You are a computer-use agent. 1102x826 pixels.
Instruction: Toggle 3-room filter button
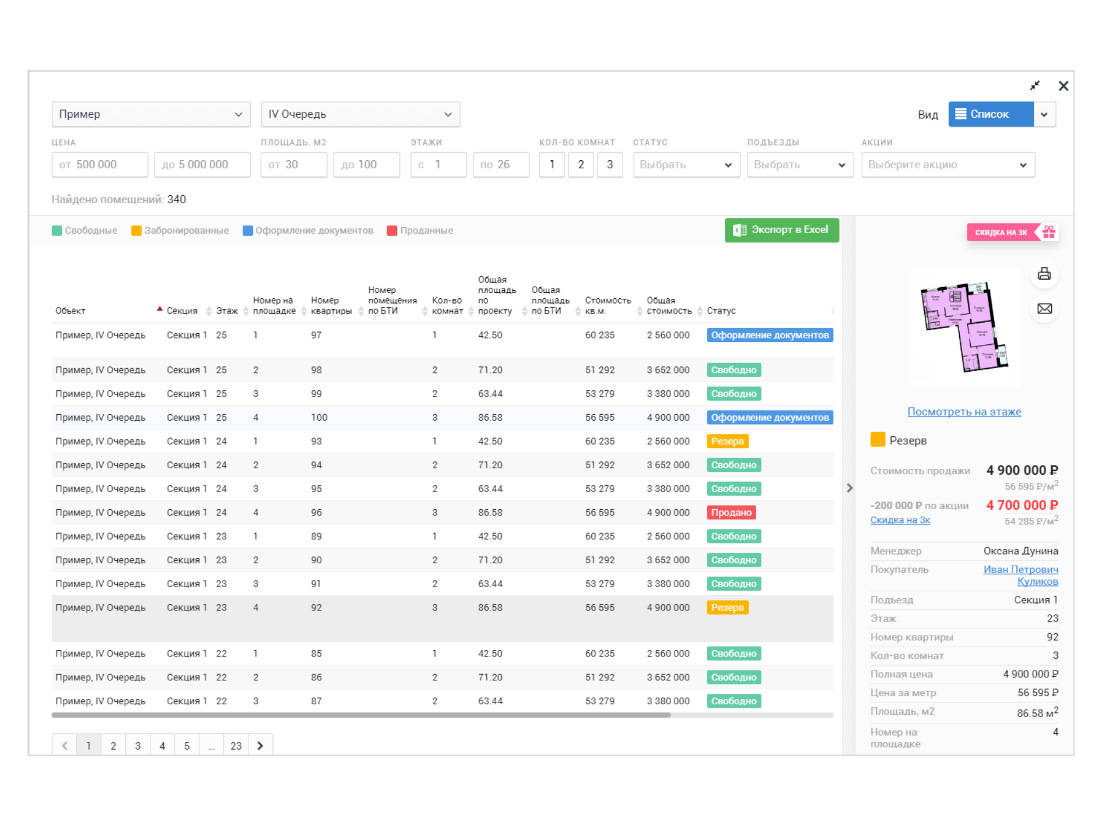pos(610,165)
